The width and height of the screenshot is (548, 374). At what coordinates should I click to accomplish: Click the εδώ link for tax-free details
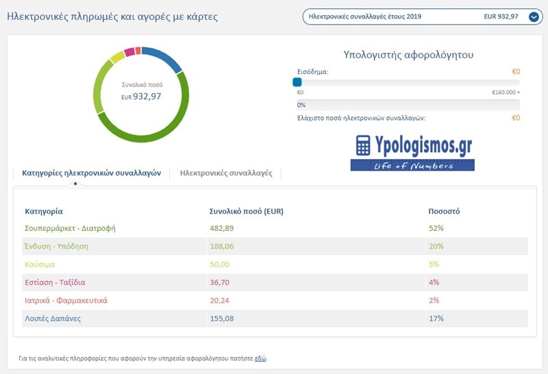coord(260,358)
